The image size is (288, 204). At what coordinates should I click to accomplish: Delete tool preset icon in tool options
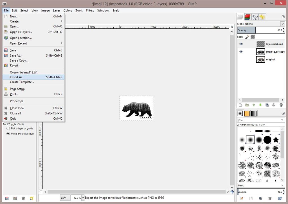[23, 198]
